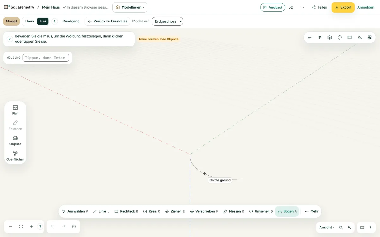Expand the Modellieren mode dropdown
The image size is (380, 237).
(x=130, y=7)
